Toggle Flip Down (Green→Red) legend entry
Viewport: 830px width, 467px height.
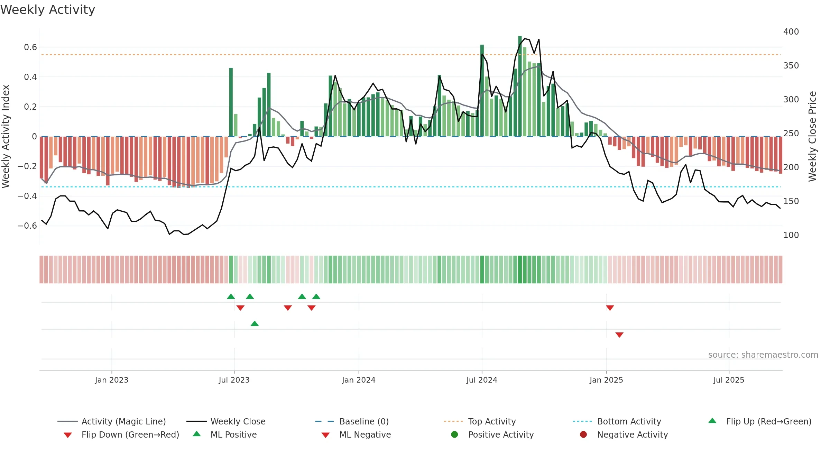pos(121,434)
